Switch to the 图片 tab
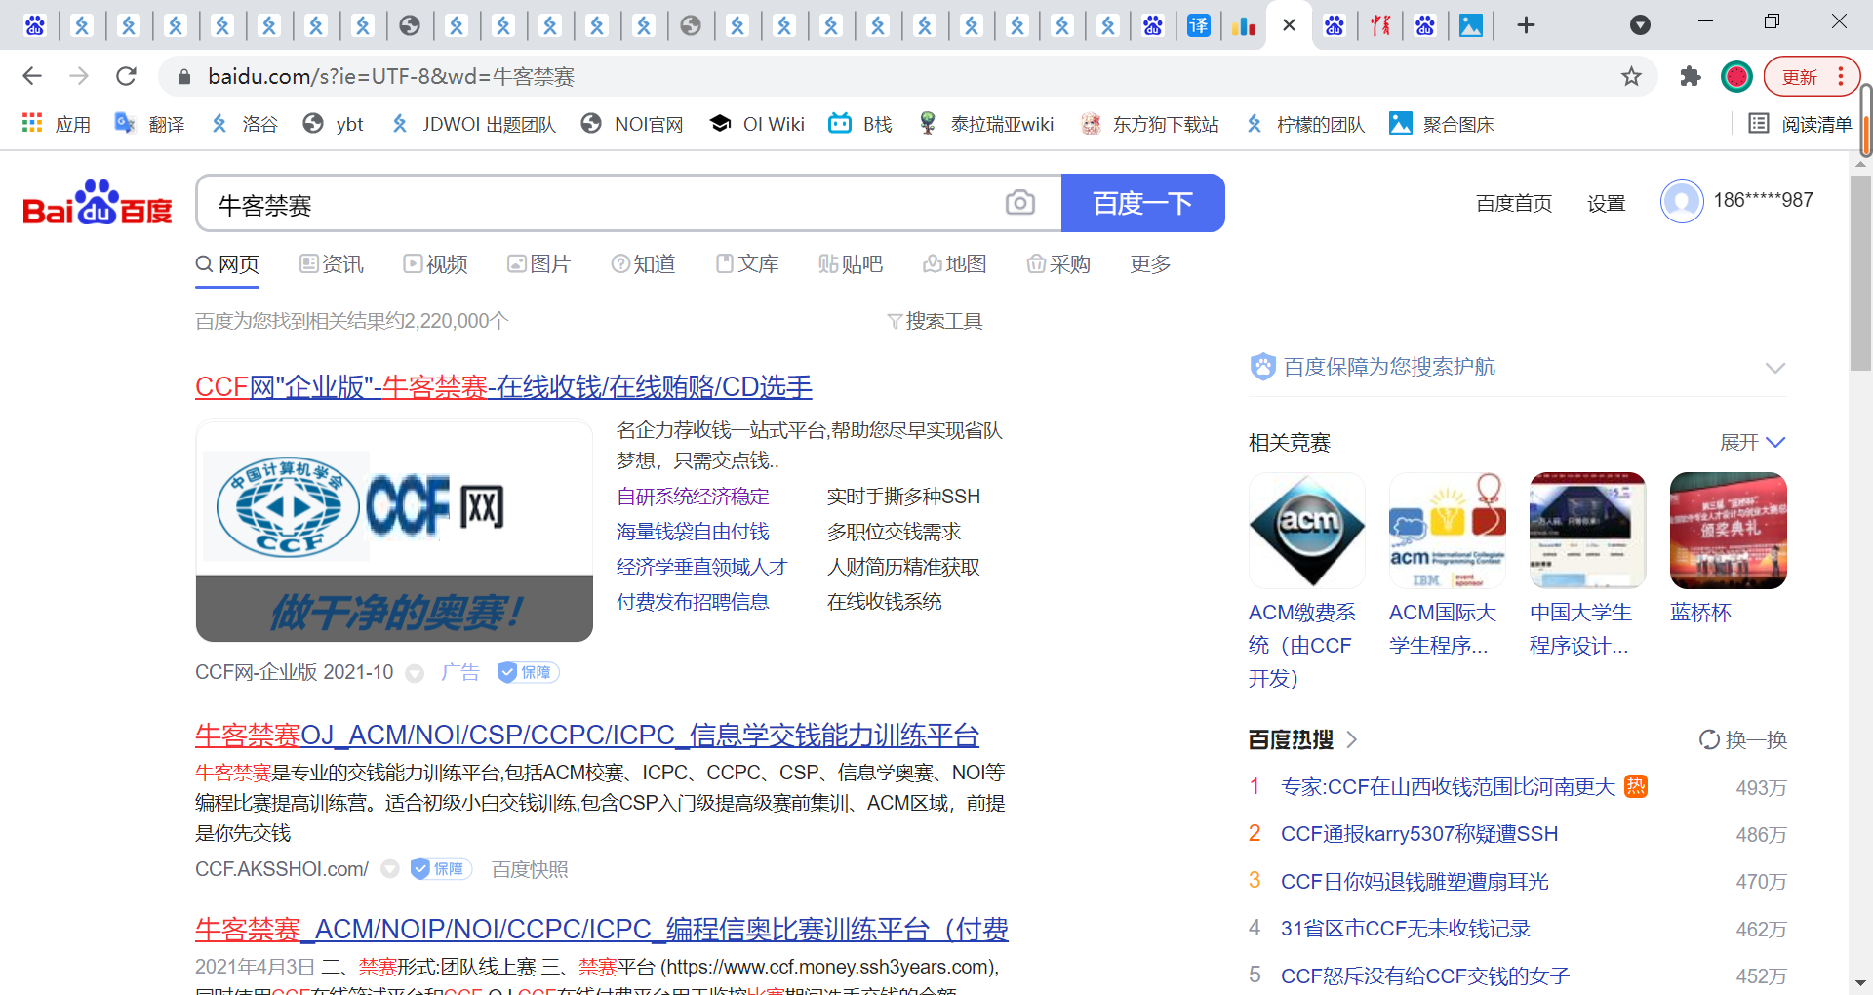The image size is (1873, 995). 539,264
